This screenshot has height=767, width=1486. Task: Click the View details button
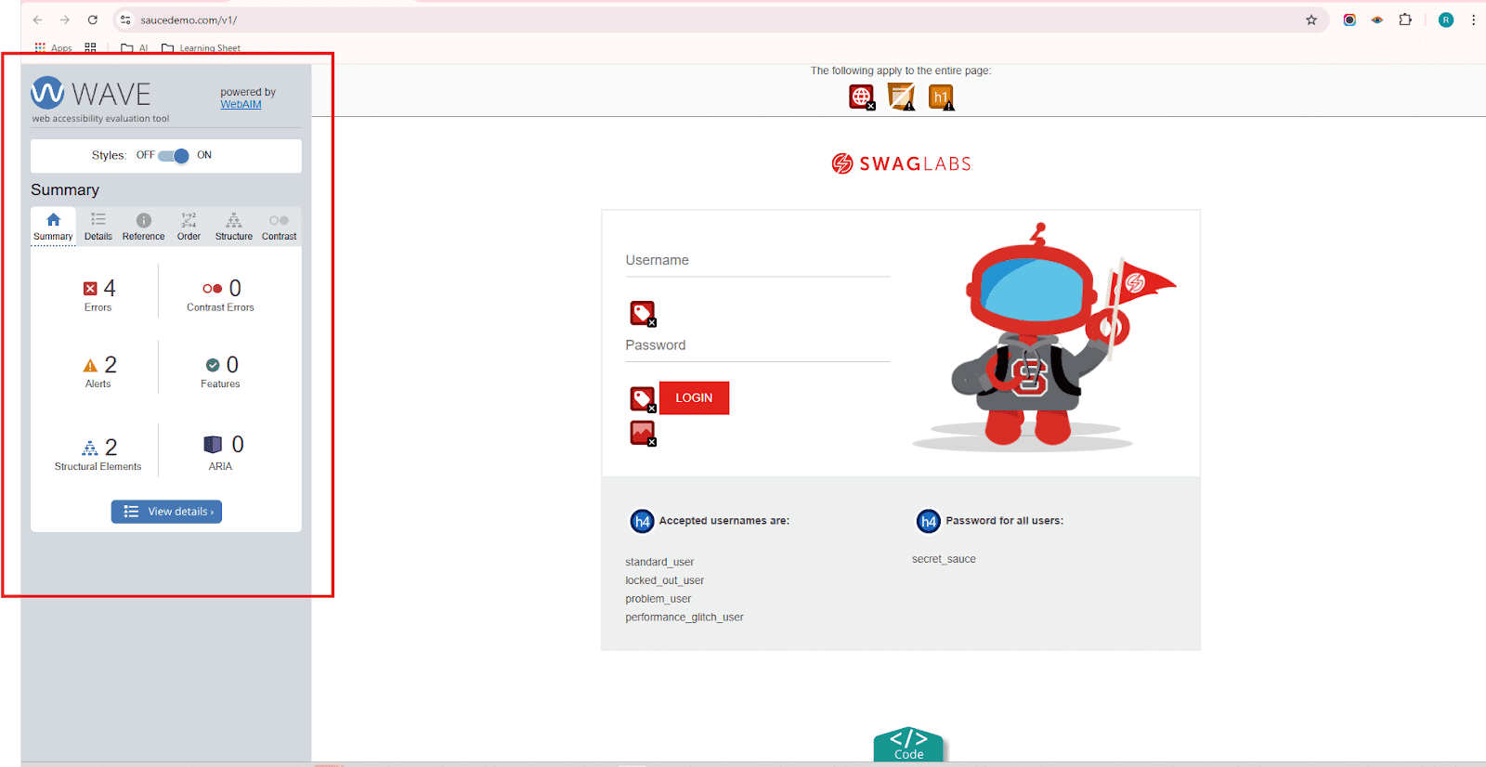166,512
